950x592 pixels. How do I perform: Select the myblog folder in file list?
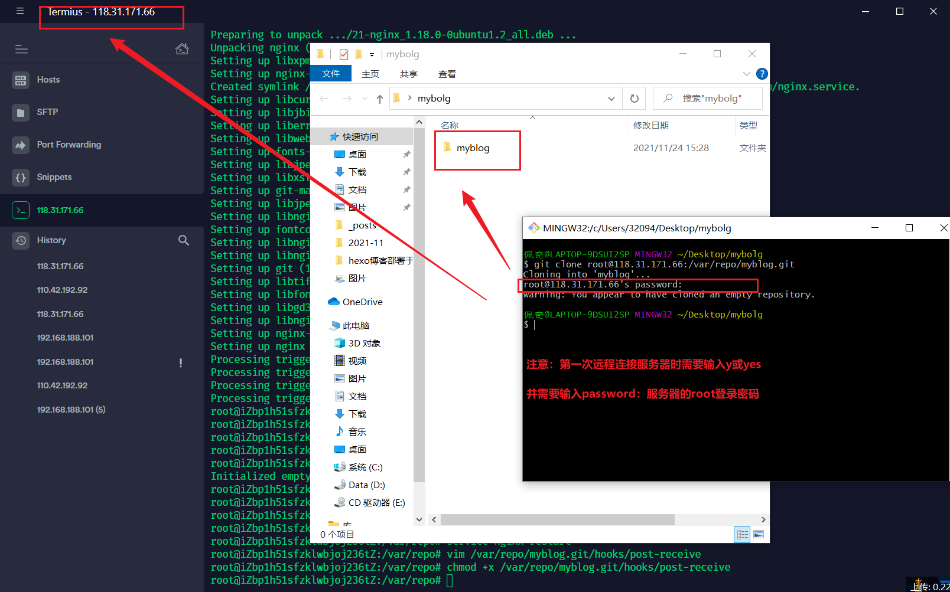tap(473, 148)
